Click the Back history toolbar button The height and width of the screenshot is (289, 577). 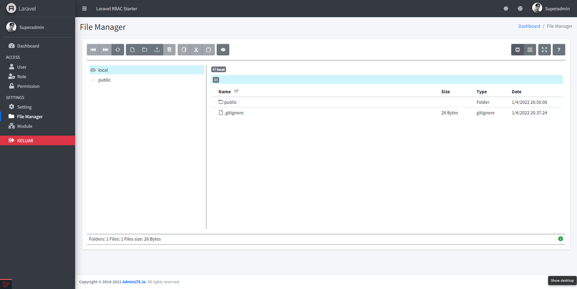[x=93, y=50]
